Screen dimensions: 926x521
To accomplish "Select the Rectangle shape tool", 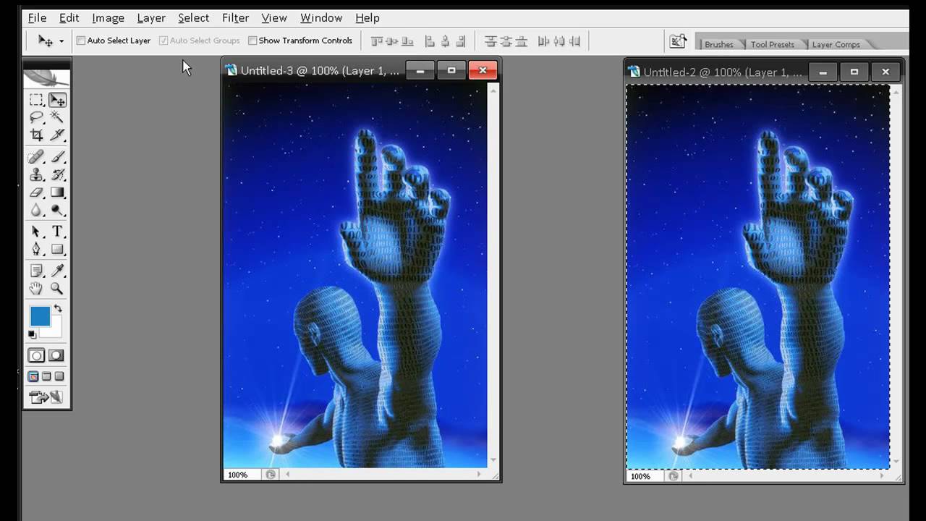I will pyautogui.click(x=57, y=249).
